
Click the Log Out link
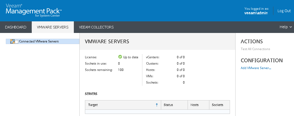click(x=284, y=11)
